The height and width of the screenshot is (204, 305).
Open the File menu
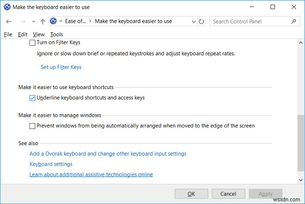click(x=8, y=34)
